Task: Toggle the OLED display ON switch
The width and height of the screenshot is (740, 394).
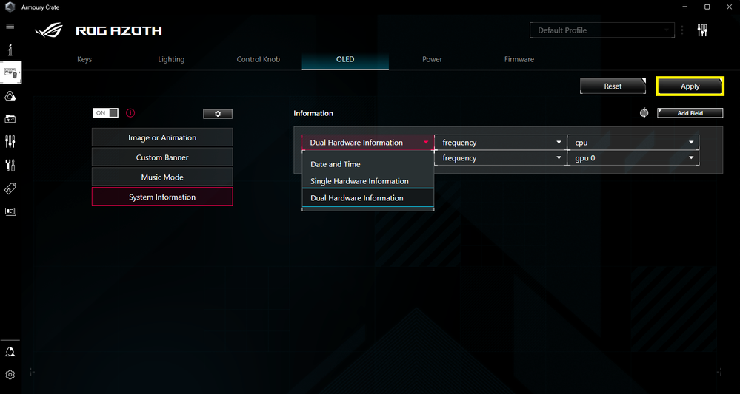Action: tap(106, 113)
